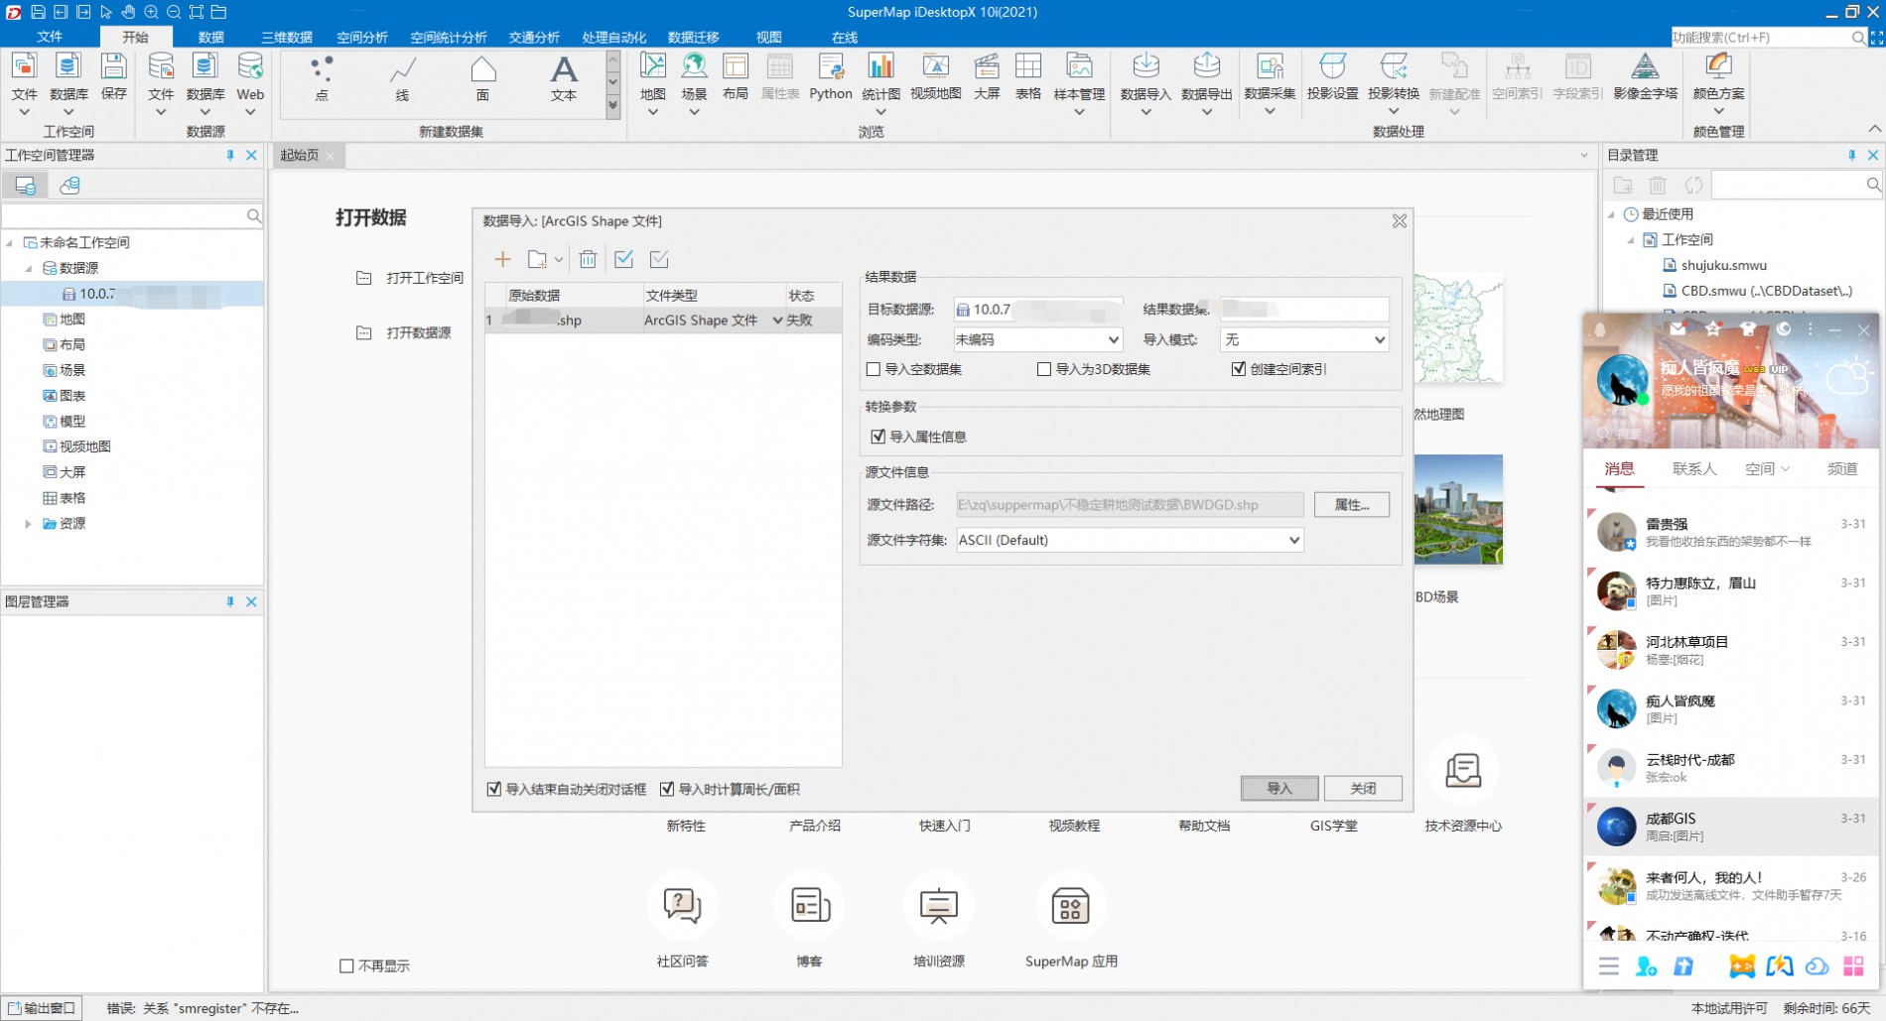Click the 关闭 button in import dialog
The image size is (1886, 1021).
click(x=1363, y=788)
